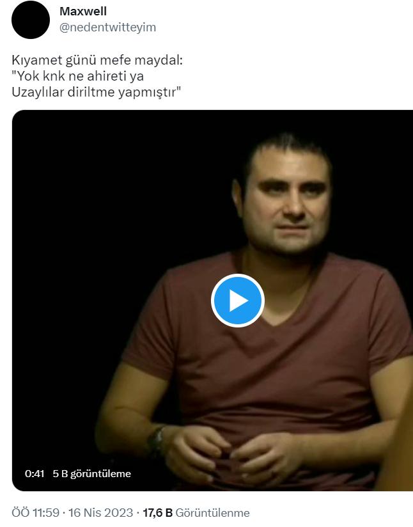413x527 pixels.
Task: Select the tweet line 'Kıyamet günü mefe maydal:'
Action: (97, 61)
